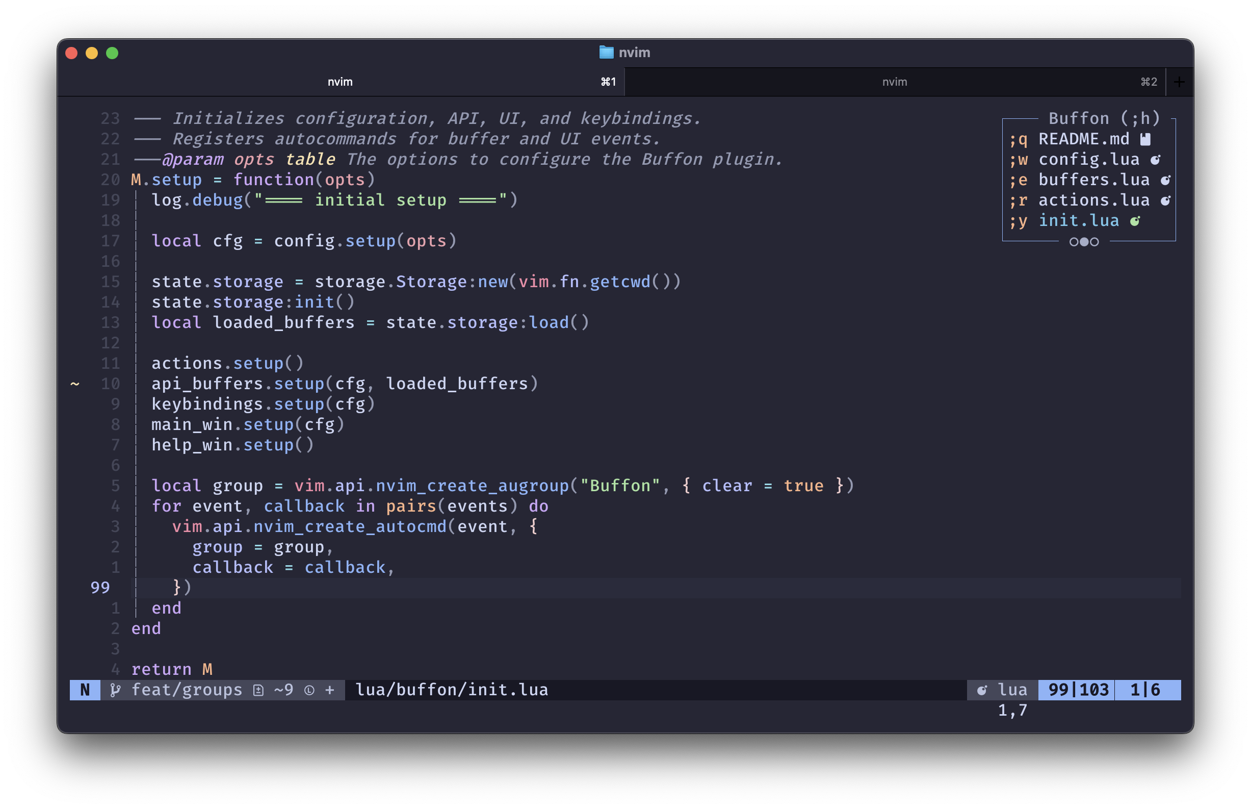Click the N normal mode indicator

pos(85,690)
